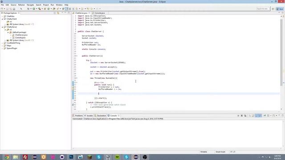285x160 pixels.
Task: Jump to the Previous Annotation icon
Action: (x=82, y=9)
